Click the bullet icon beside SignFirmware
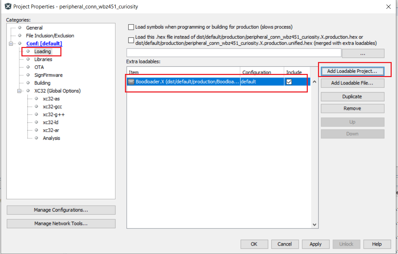This screenshot has width=398, height=254. tap(28, 75)
